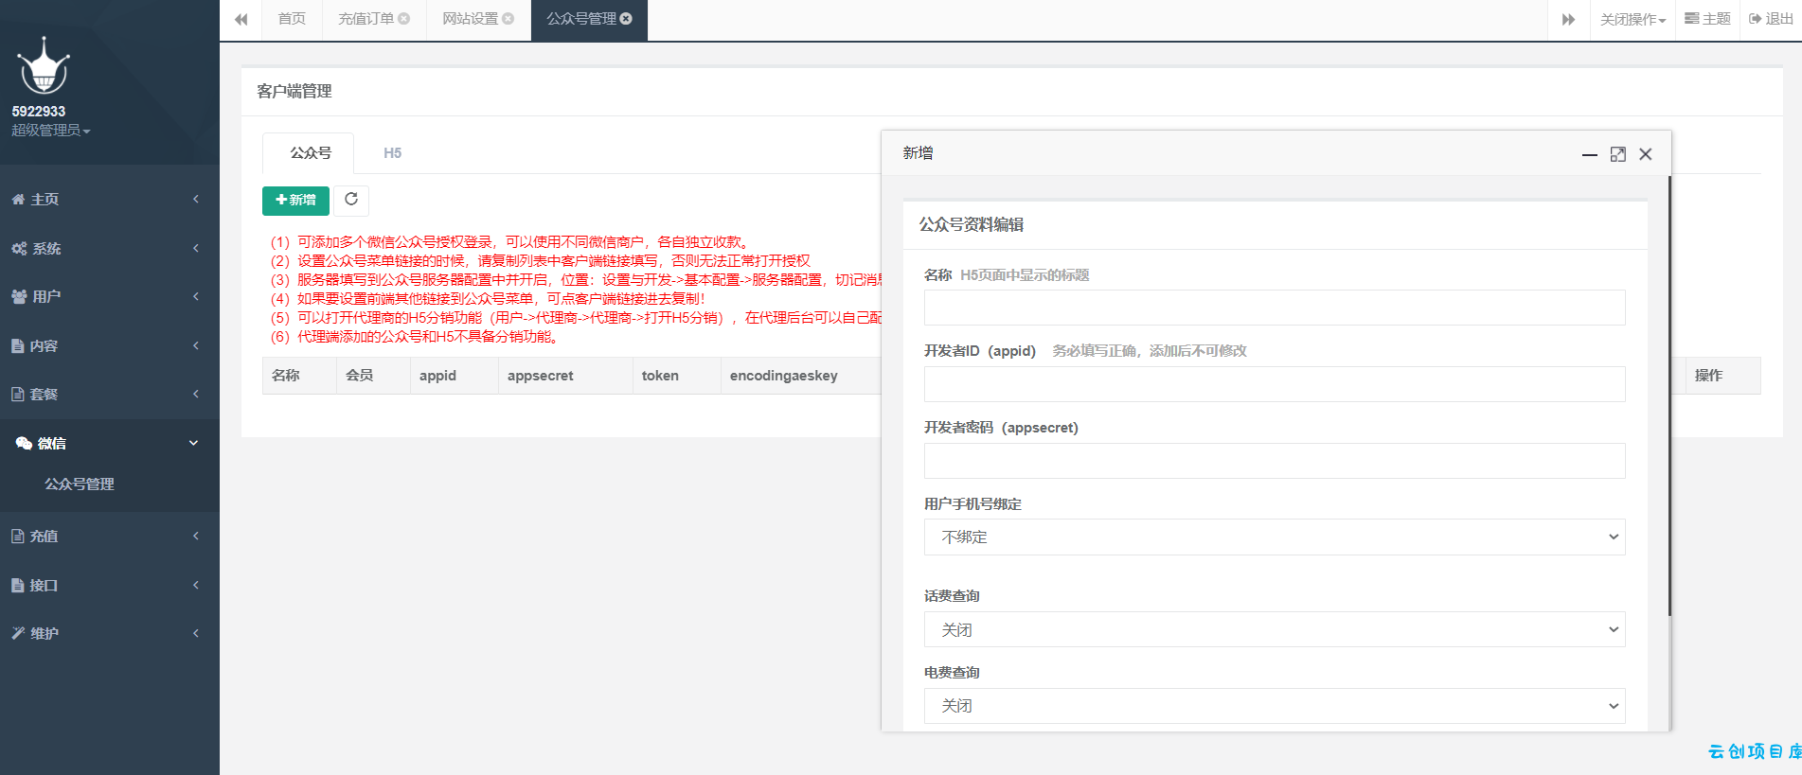Click the tab scroll-right double arrow icon
Viewport: 1802px width, 775px height.
[1568, 19]
